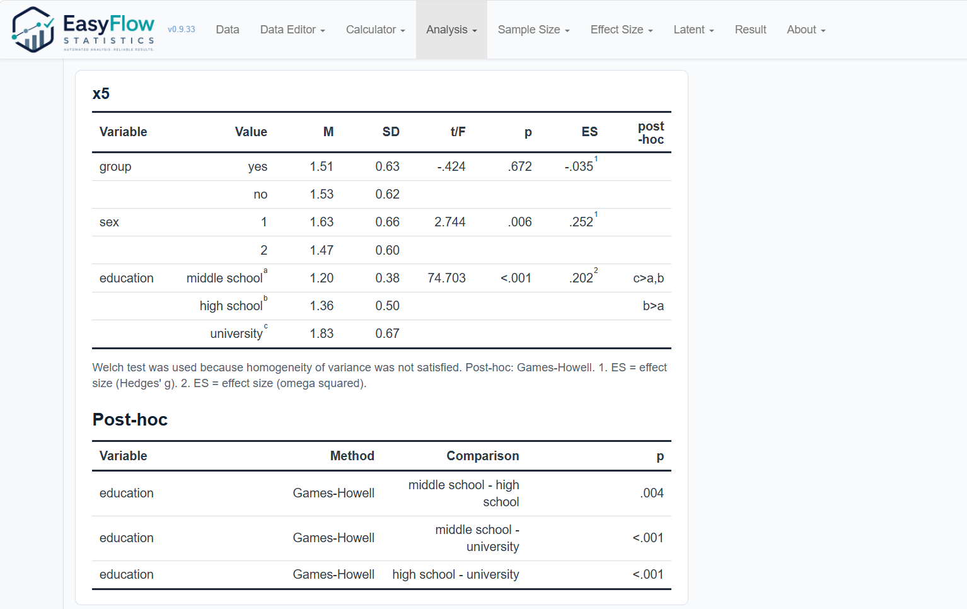
Task: Select middle school - high school comparison
Action: point(464,493)
